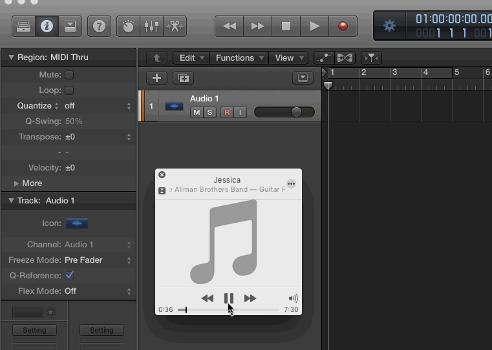Image resolution: width=492 pixels, height=350 pixels.
Task: Click the transport Forward button
Action: pyautogui.click(x=257, y=26)
